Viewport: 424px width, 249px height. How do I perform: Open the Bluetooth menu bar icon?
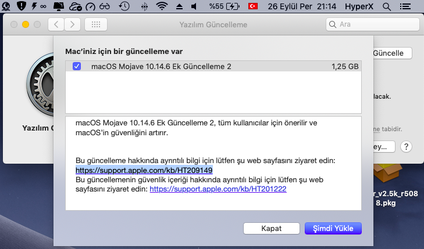144,7
